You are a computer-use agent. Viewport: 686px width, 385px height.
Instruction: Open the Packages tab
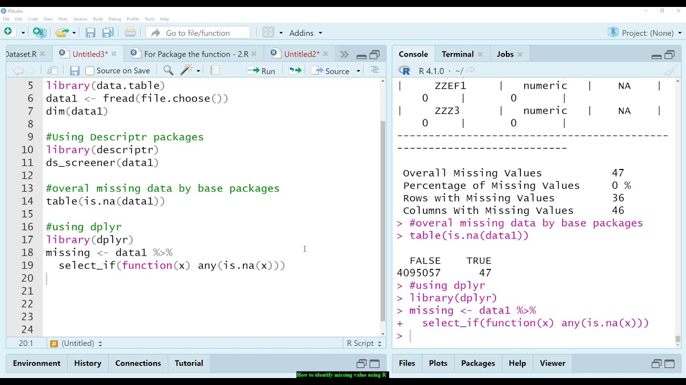478,363
